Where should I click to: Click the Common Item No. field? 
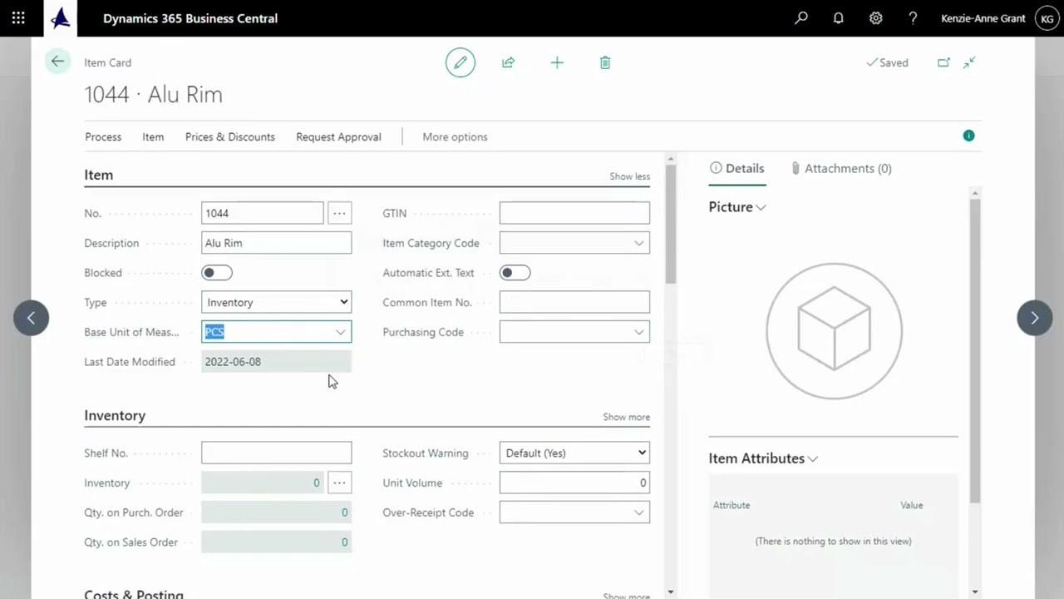pyautogui.click(x=574, y=302)
